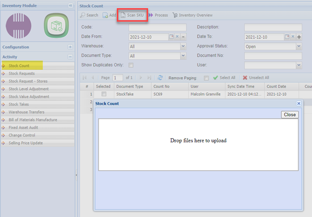Click the Search magnifier button
This screenshot has height=217, width=312.
tap(89, 15)
